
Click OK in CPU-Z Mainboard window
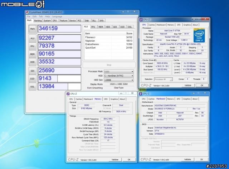pyautogui.click(x=202, y=159)
